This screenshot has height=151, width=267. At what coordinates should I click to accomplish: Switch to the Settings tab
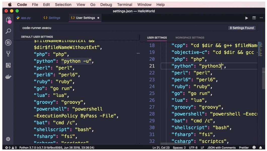[54, 18]
